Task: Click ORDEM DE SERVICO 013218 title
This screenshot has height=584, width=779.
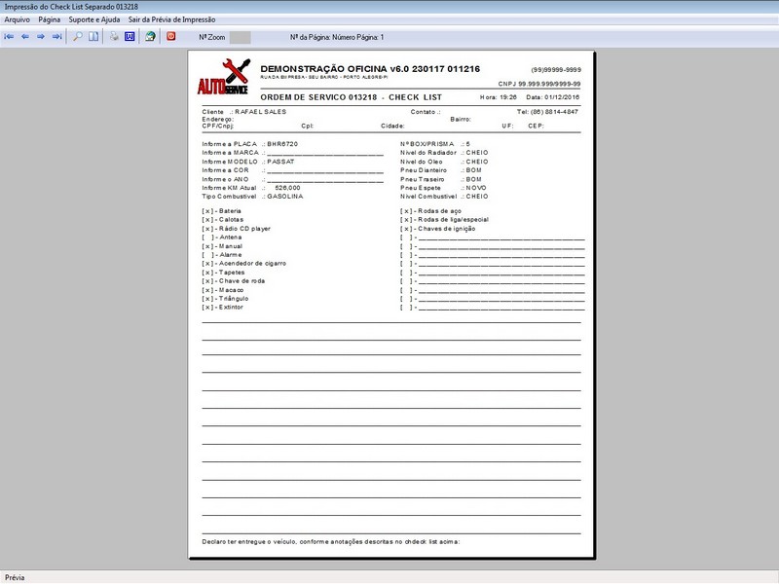Action: [x=318, y=97]
